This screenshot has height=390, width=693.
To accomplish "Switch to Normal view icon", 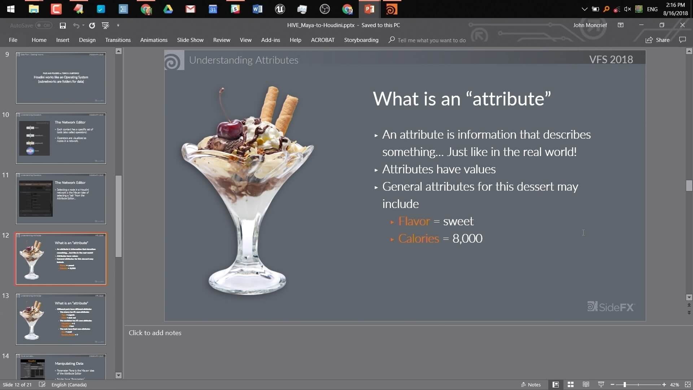I will coord(555,385).
